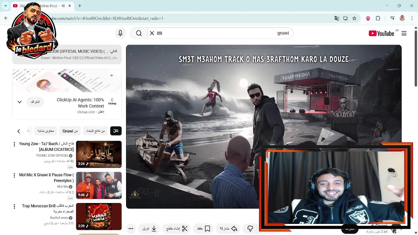Click the install app icon in address bar
The width and height of the screenshot is (418, 235).
point(346,18)
